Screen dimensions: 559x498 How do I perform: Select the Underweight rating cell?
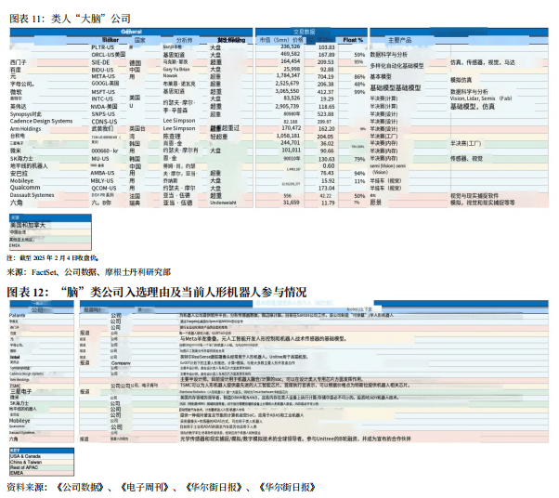pyautogui.click(x=223, y=203)
